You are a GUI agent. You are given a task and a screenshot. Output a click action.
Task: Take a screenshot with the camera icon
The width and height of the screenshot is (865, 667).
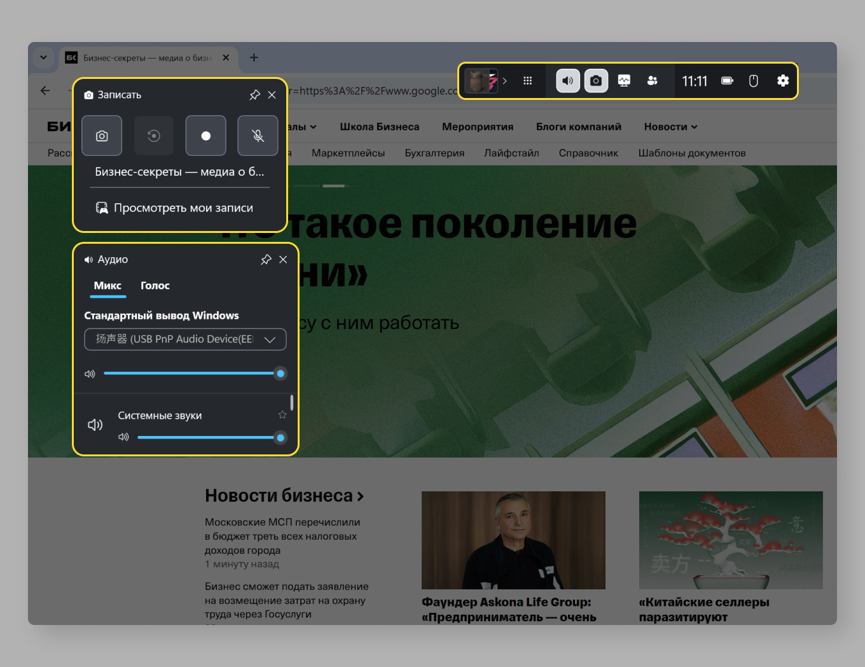tap(102, 136)
